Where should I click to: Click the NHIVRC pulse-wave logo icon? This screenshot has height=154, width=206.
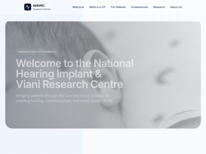coord(28,7)
